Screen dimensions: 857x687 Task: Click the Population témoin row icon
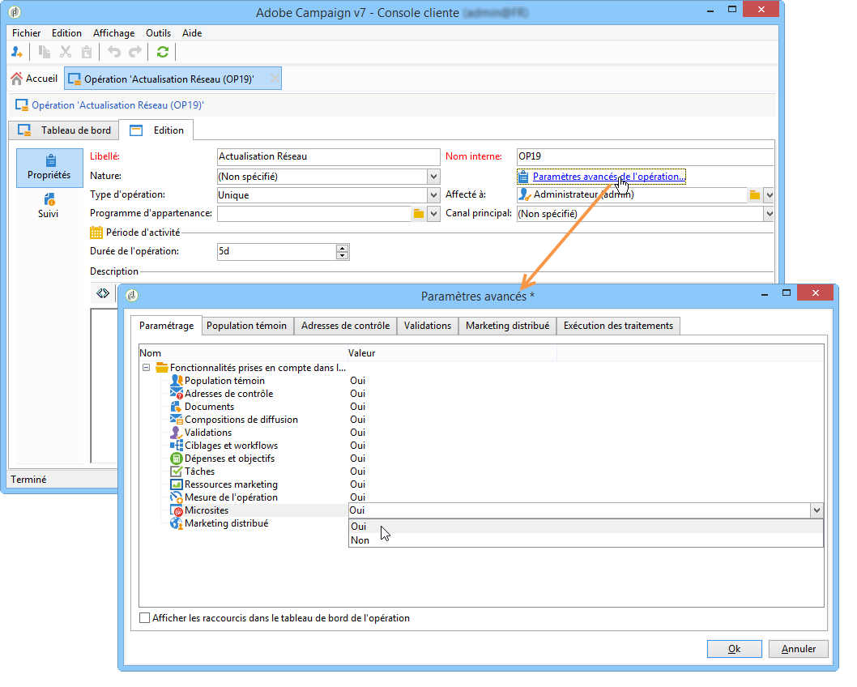[176, 381]
